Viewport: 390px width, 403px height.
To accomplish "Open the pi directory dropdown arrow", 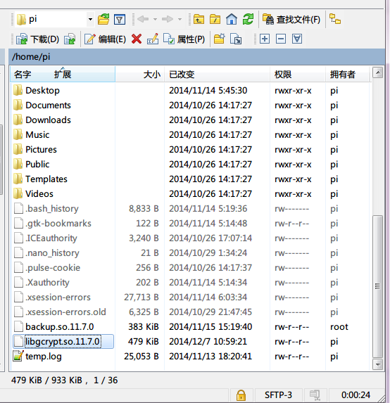I will tap(90, 19).
